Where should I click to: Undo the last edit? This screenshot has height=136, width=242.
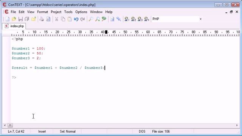pos(76,19)
